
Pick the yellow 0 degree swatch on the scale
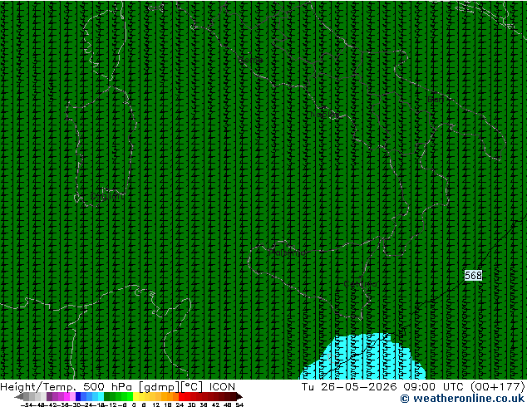[x=135, y=396]
